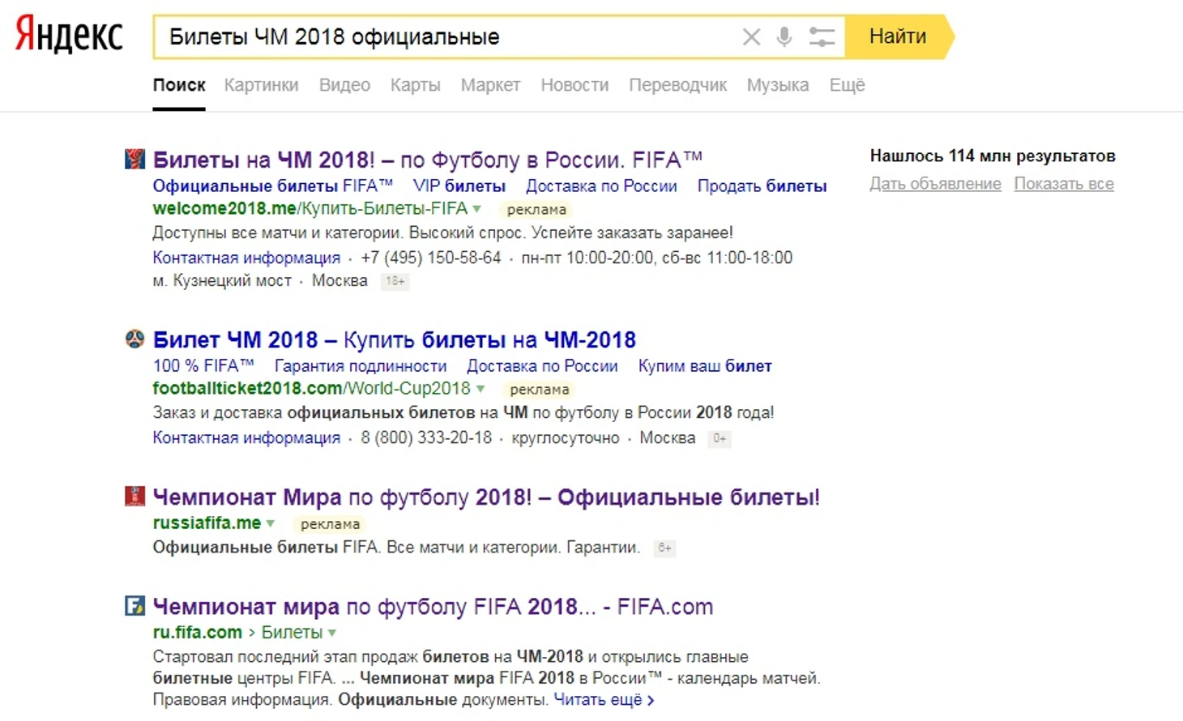1183x721 pixels.
Task: Click the Яндекс logo
Action: (x=69, y=36)
